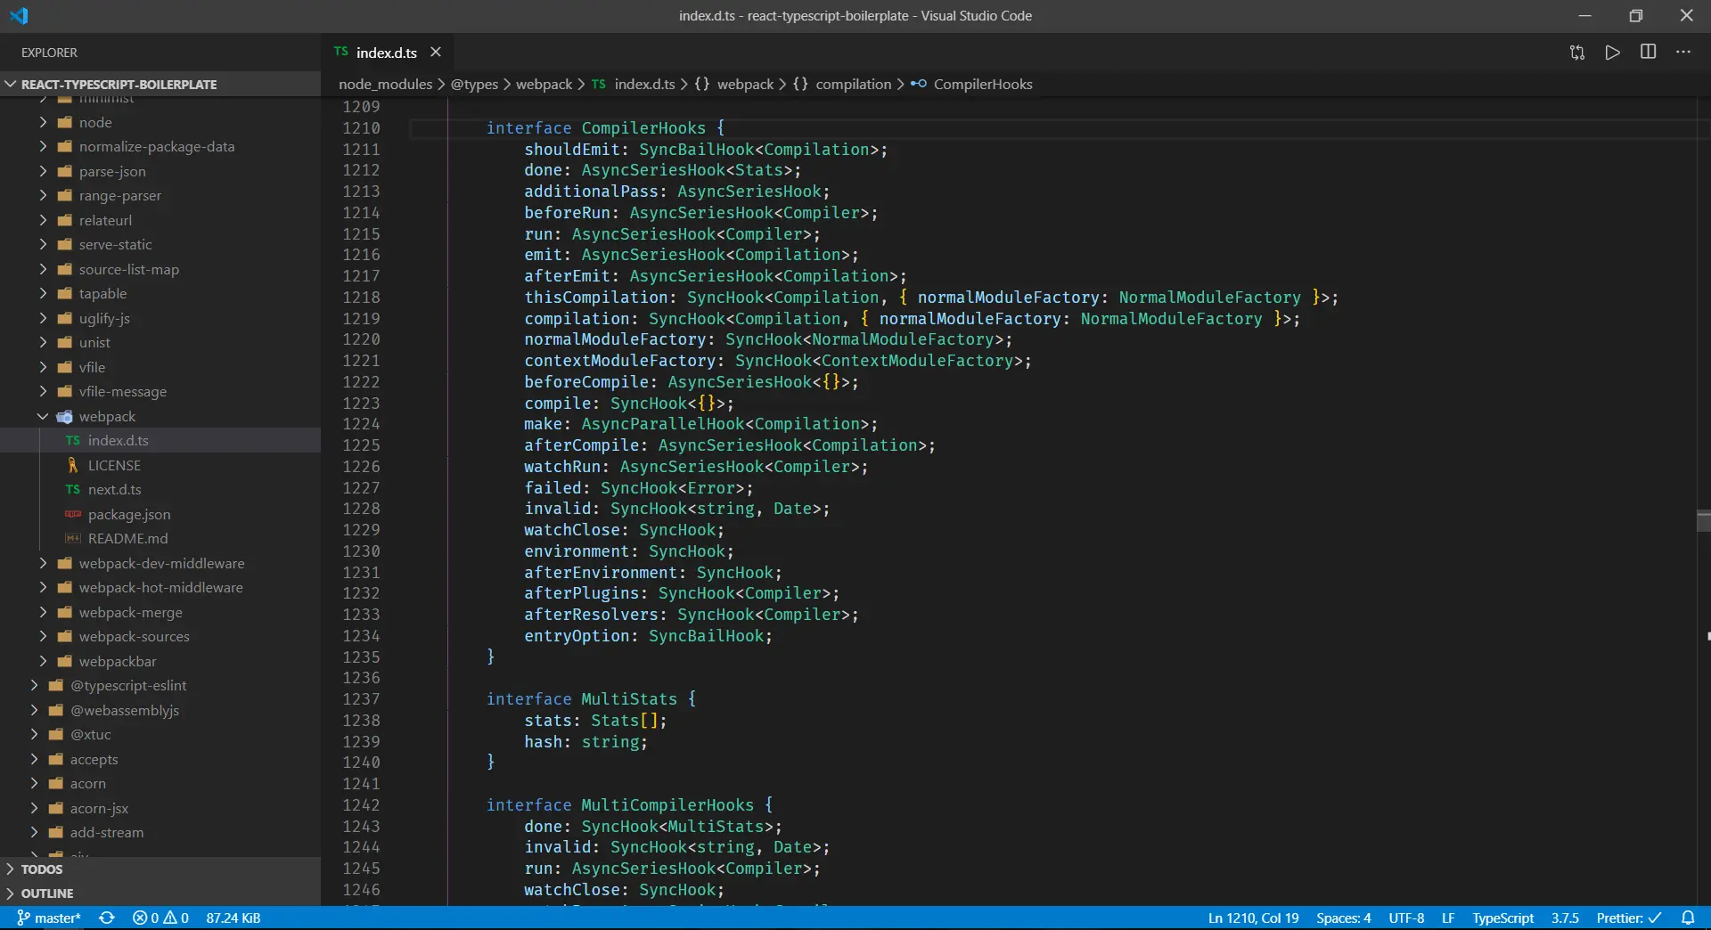Place cursor on interface MultiStats line
This screenshot has width=1711, height=930.
point(591,699)
